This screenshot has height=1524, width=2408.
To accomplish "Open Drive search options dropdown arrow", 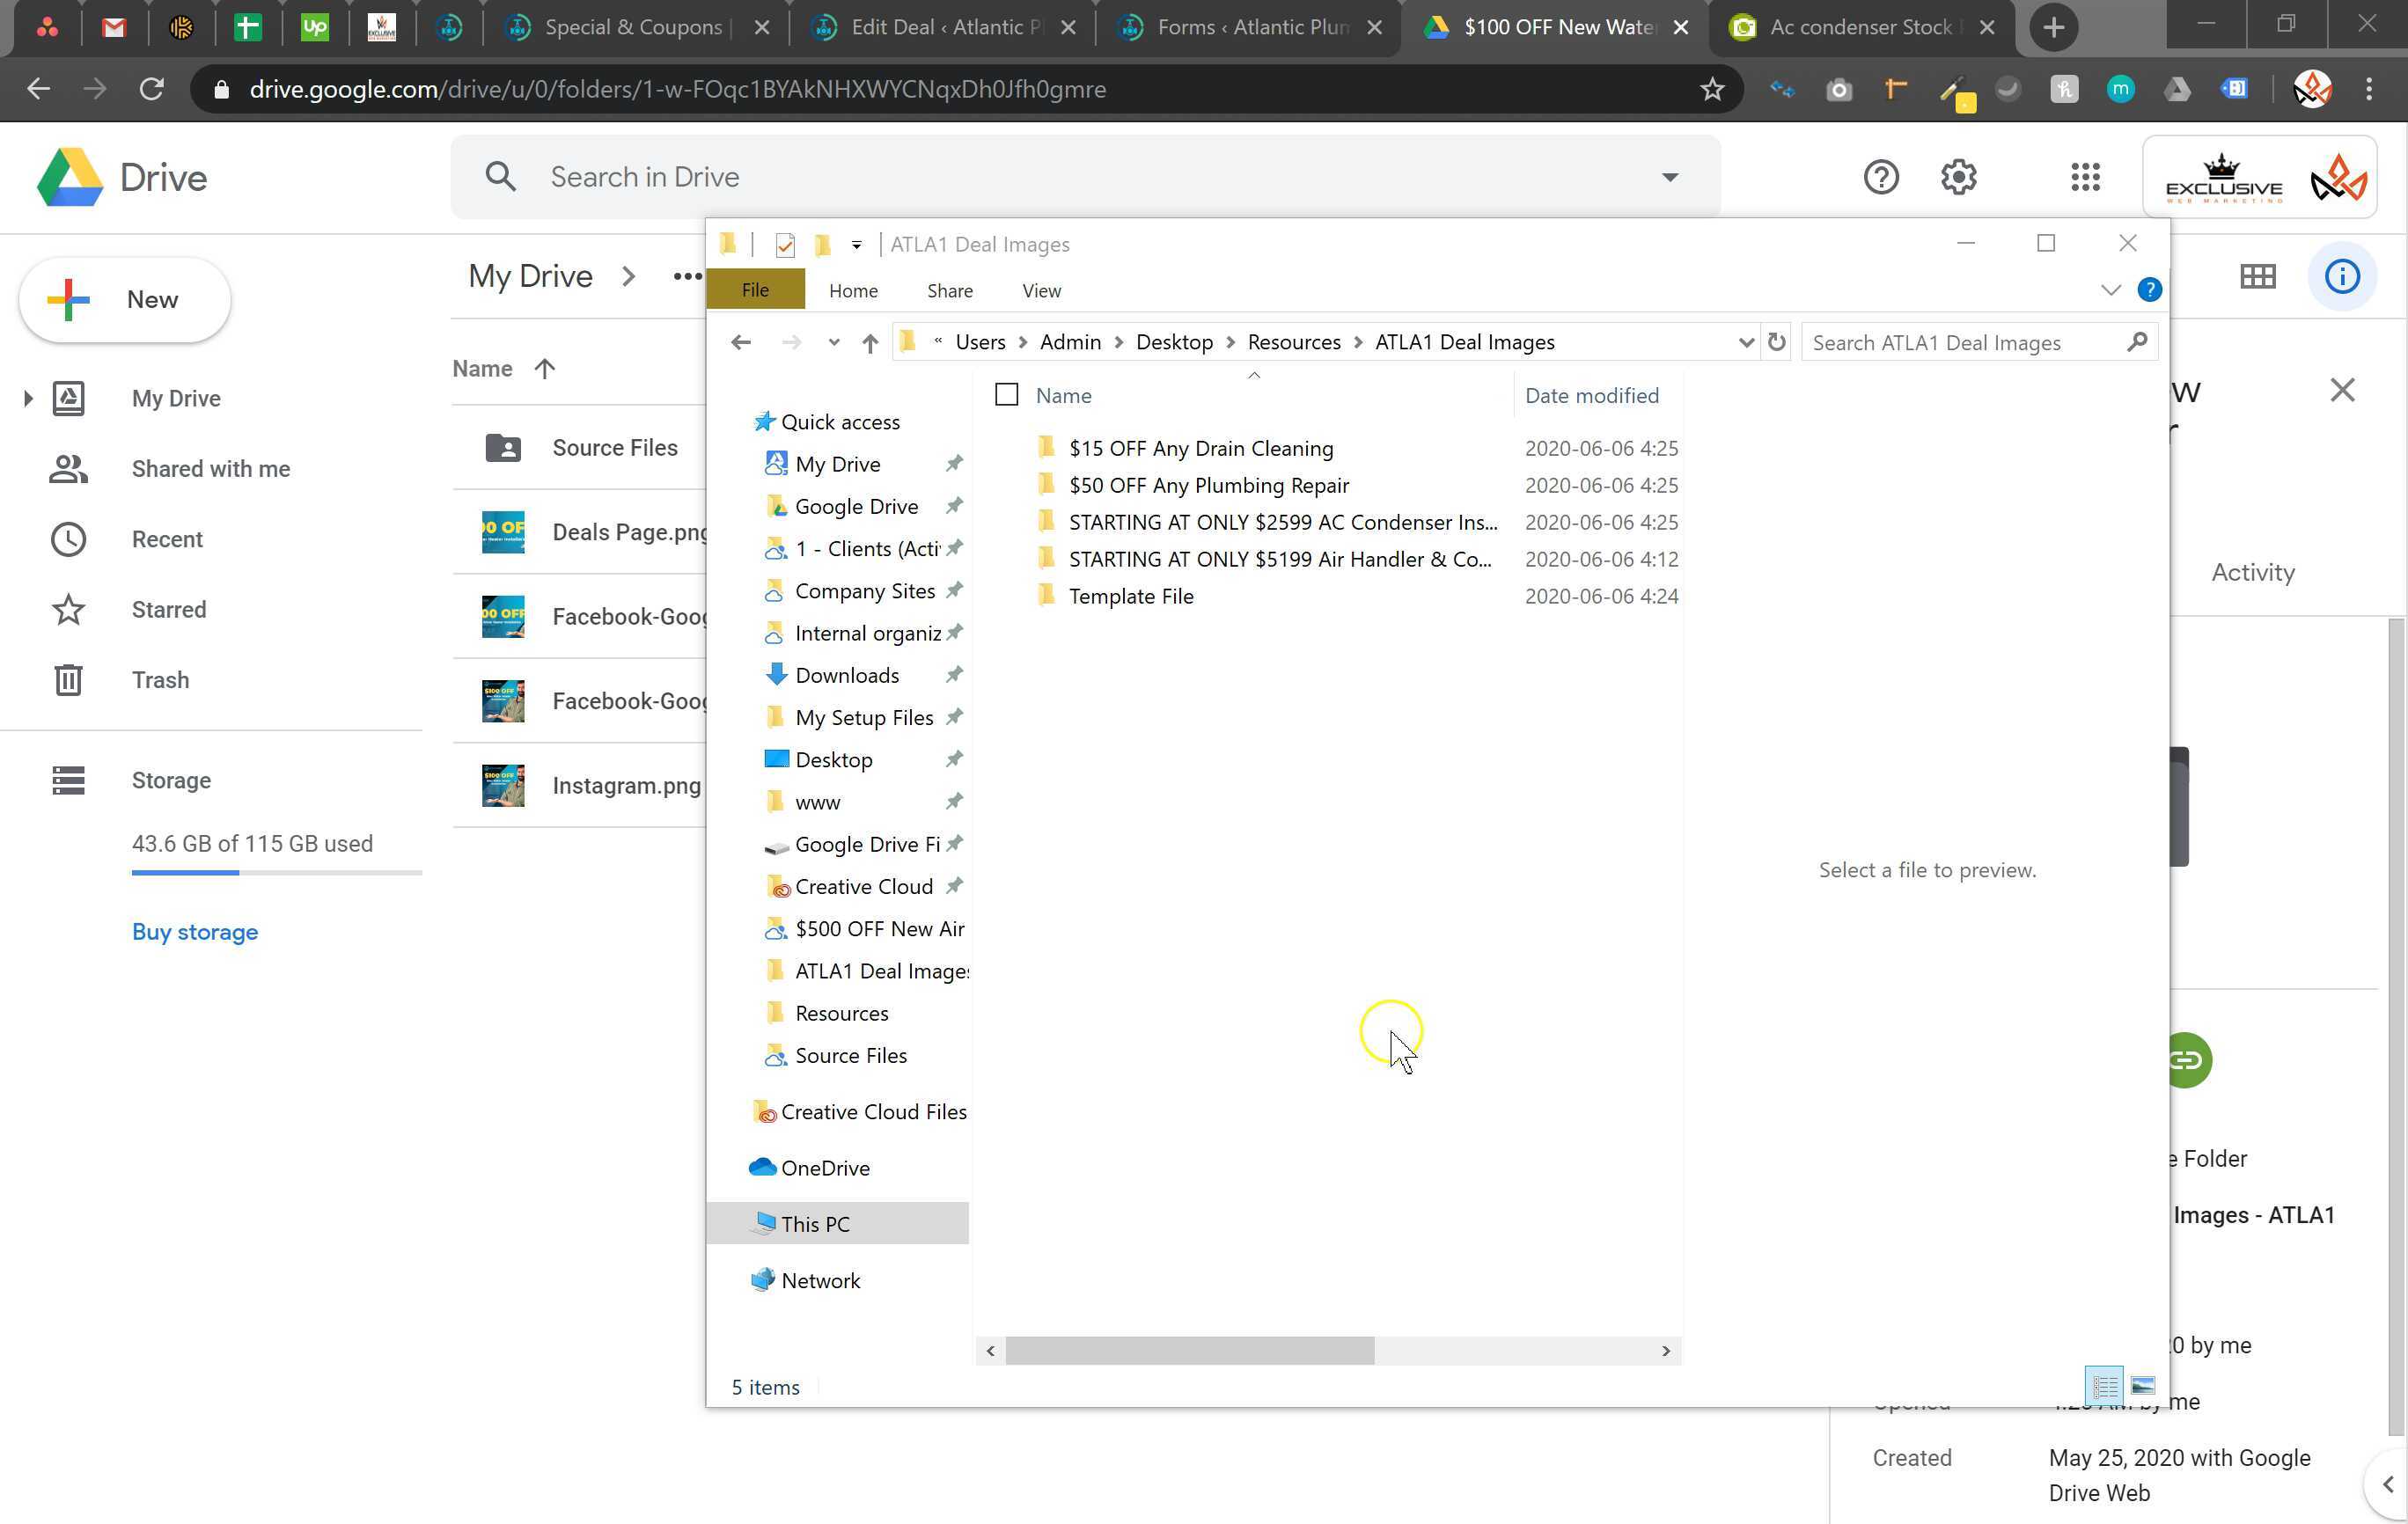I will pos(1669,177).
